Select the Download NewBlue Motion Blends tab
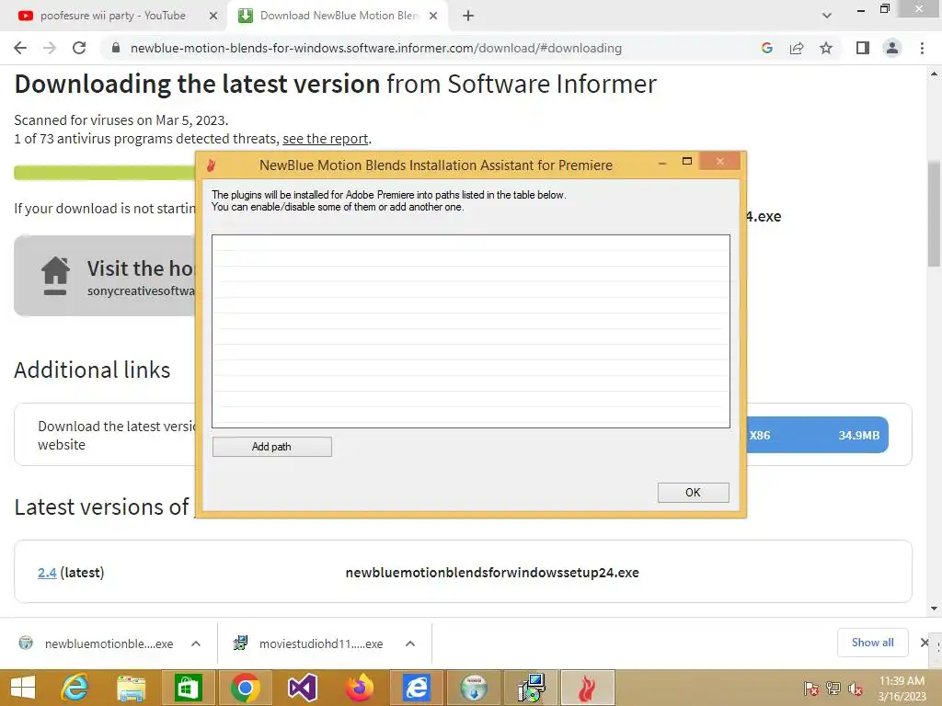 (x=339, y=16)
